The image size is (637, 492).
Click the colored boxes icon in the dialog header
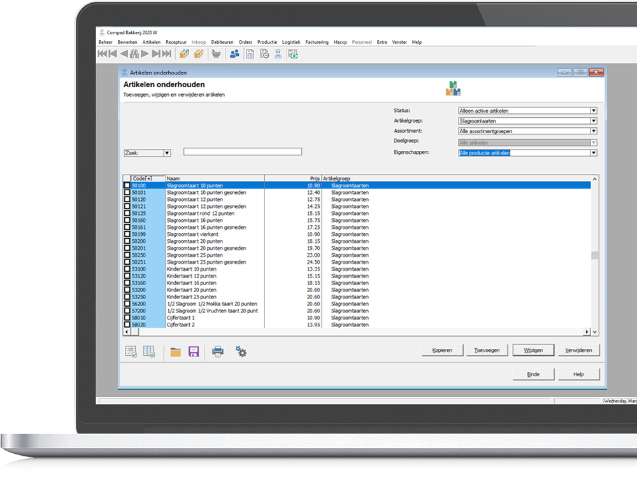pyautogui.click(x=453, y=88)
